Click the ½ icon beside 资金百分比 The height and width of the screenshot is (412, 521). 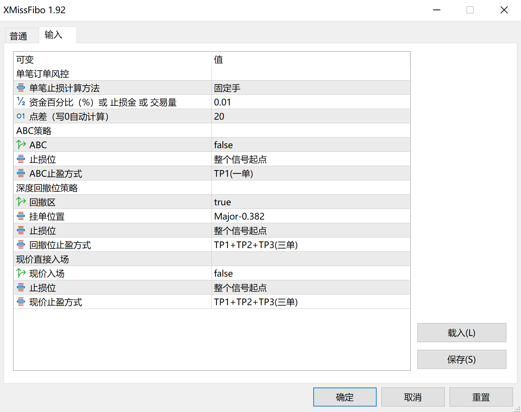(x=21, y=102)
